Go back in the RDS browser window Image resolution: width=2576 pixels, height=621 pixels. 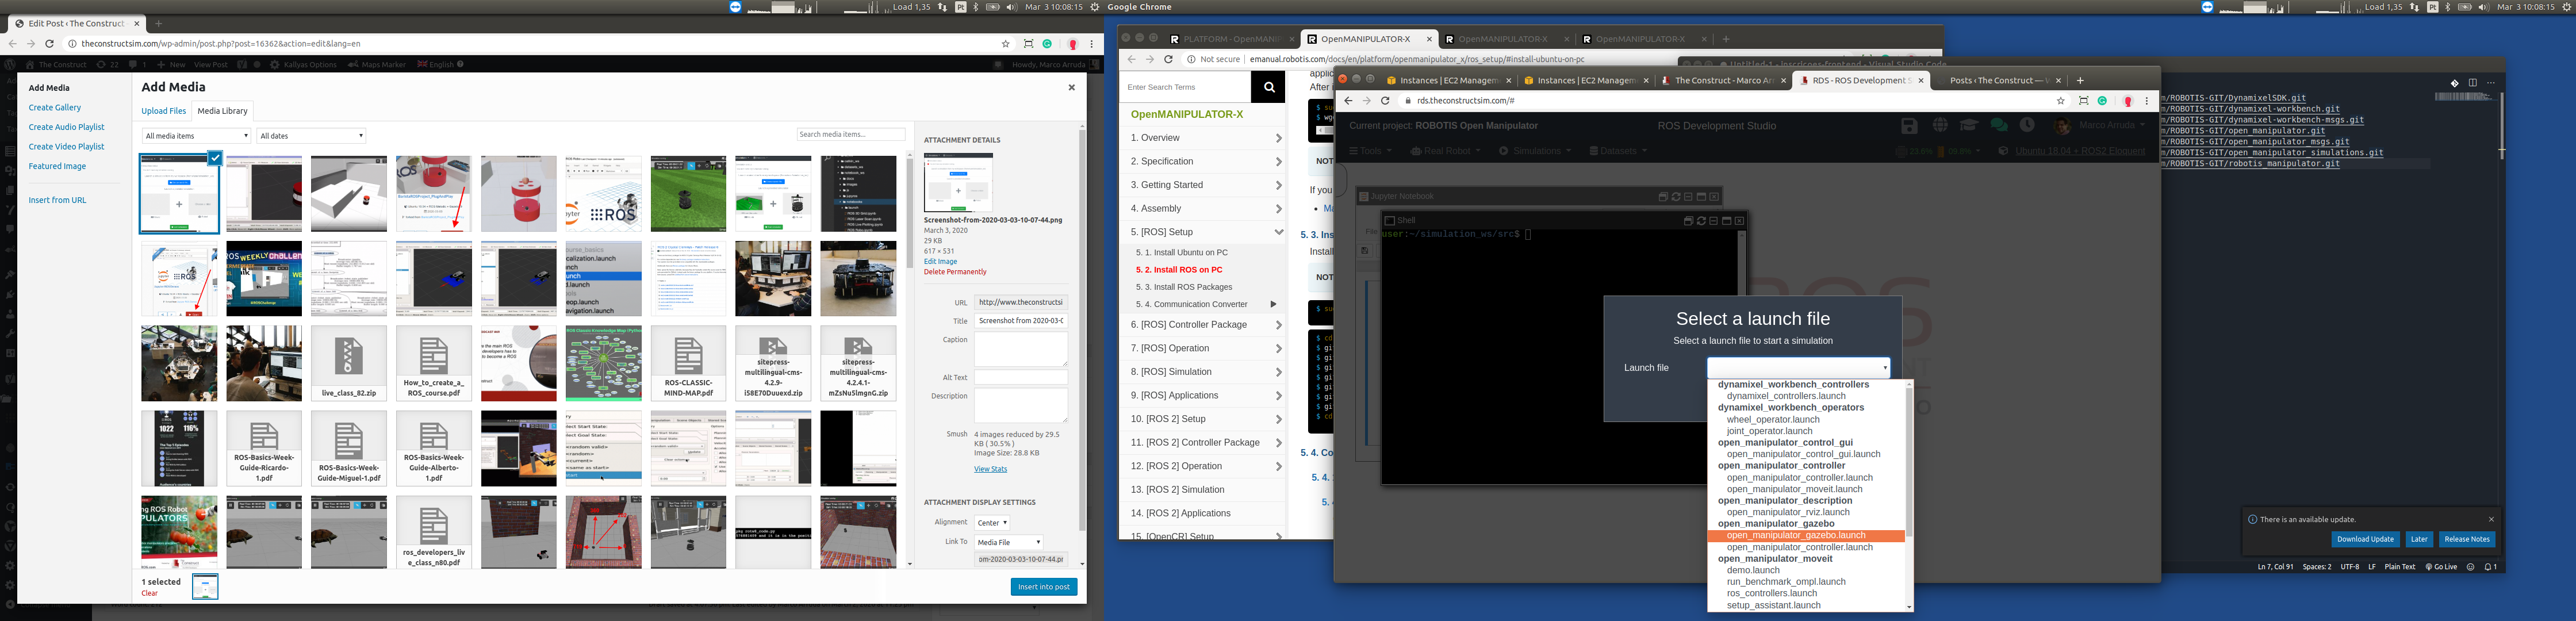1348,101
